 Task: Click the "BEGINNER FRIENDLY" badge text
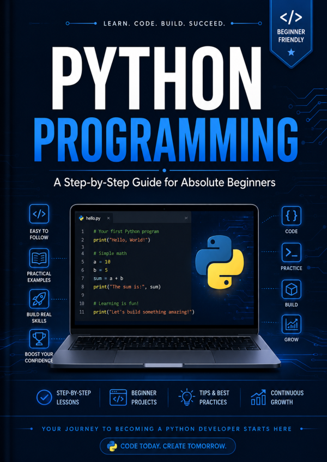coord(291,35)
